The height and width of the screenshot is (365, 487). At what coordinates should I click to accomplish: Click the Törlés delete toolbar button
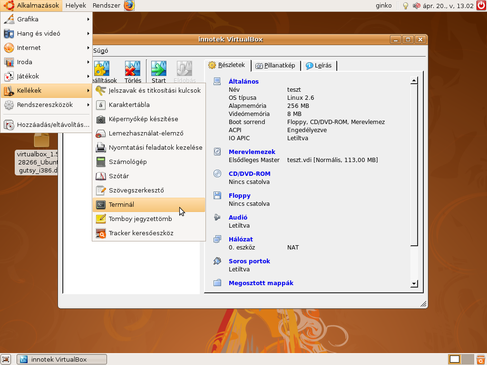133,72
